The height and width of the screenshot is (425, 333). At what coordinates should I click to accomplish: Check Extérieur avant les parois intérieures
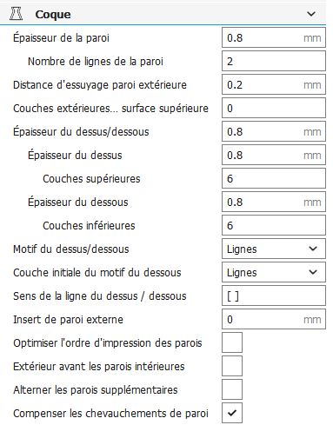coord(232,366)
